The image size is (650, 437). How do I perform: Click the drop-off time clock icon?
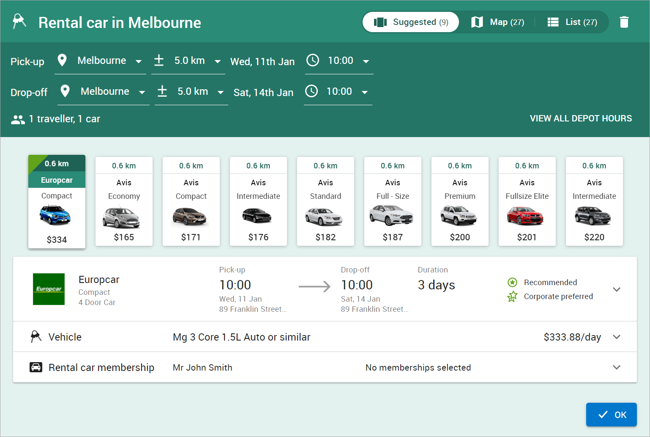tap(311, 91)
